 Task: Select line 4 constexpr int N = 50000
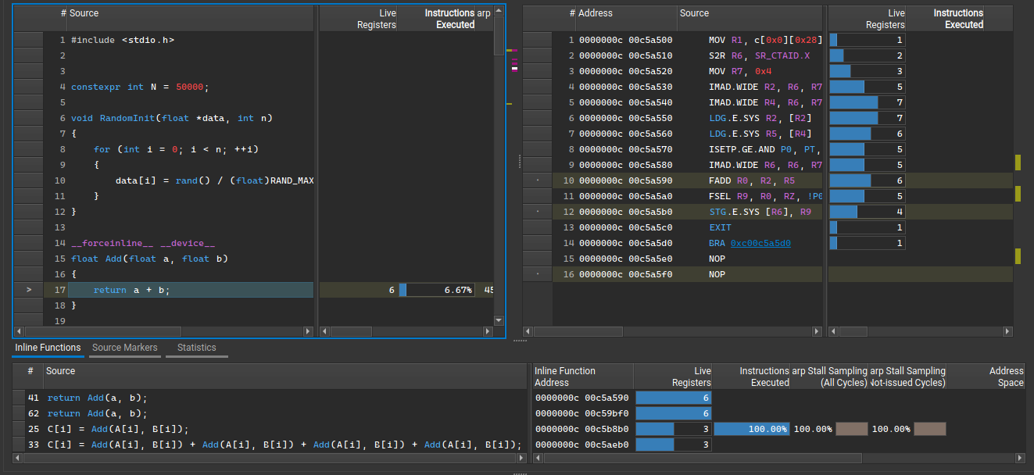191,87
